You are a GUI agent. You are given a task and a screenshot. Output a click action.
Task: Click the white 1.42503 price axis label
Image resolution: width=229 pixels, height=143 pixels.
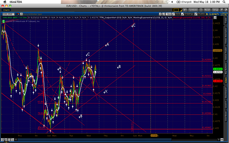point(218,72)
